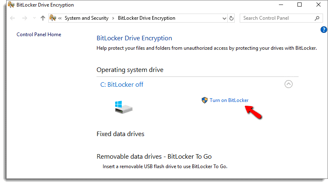Click the refresh icon beside address bar
328x185 pixels.
coord(231,18)
